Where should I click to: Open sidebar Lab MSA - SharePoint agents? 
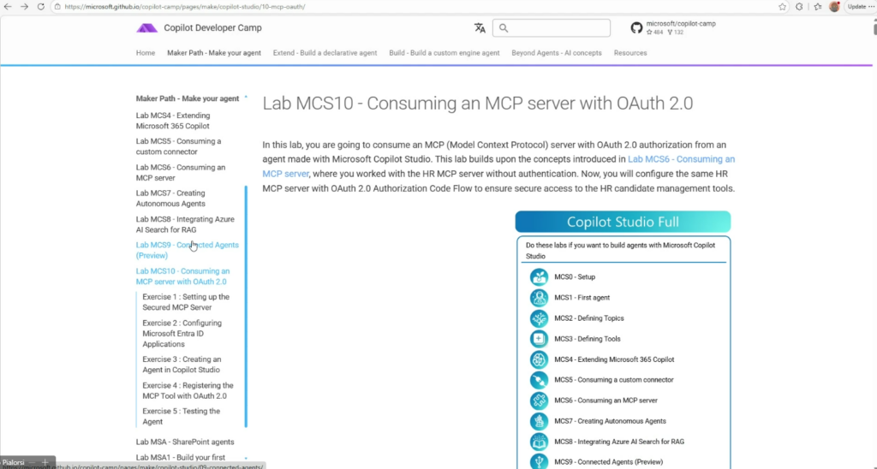pyautogui.click(x=185, y=442)
